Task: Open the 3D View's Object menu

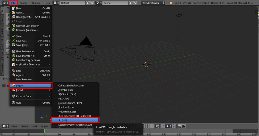Action: [x=45, y=126]
